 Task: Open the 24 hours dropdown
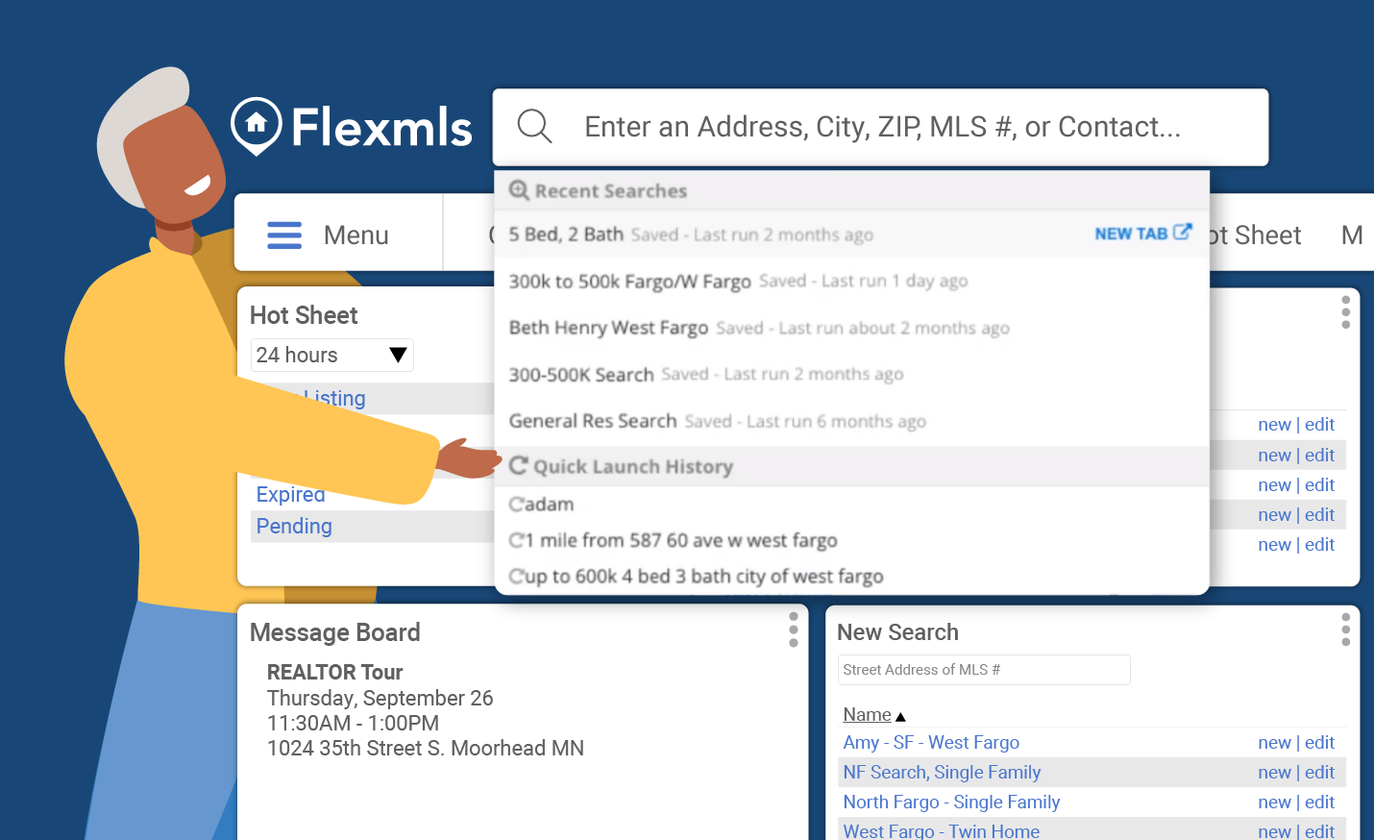(x=332, y=356)
